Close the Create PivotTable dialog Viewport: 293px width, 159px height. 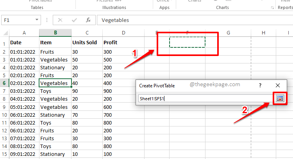[278, 85]
